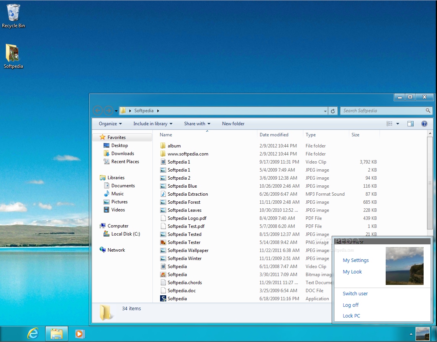Viewport: 437px width, 342px height.
Task: Open Videos library
Action: point(118,210)
